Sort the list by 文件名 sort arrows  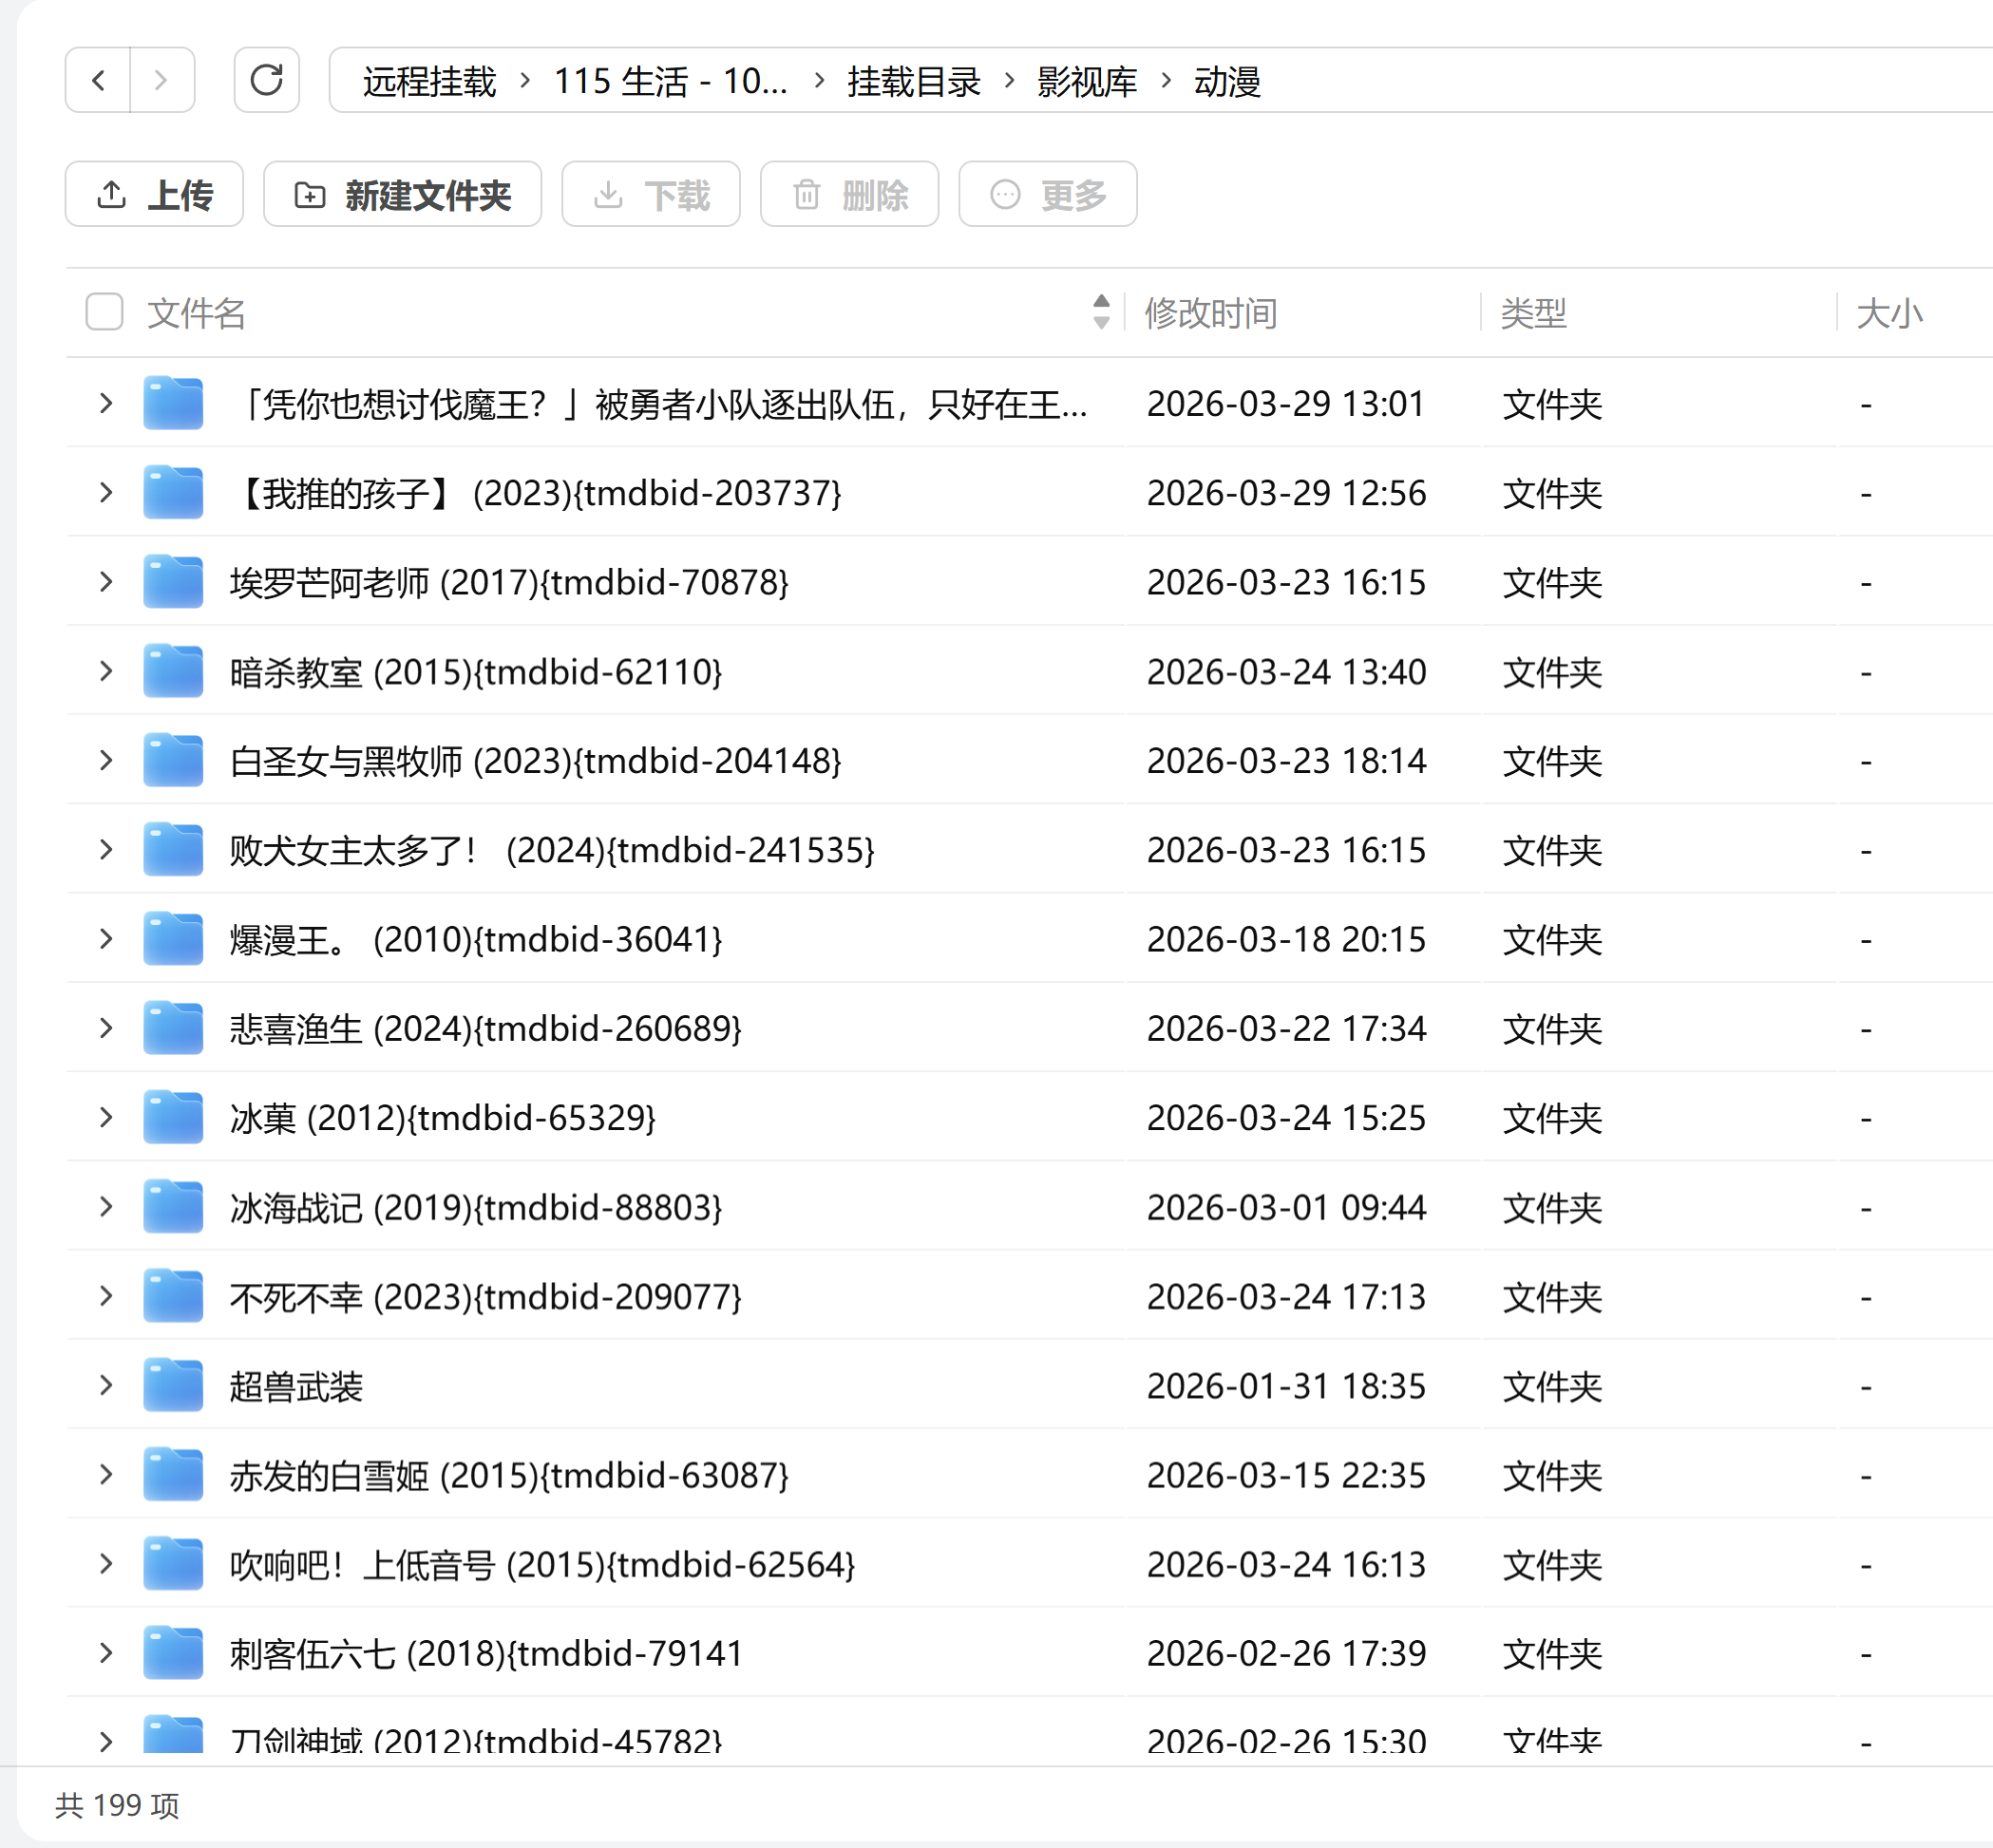coord(1101,312)
